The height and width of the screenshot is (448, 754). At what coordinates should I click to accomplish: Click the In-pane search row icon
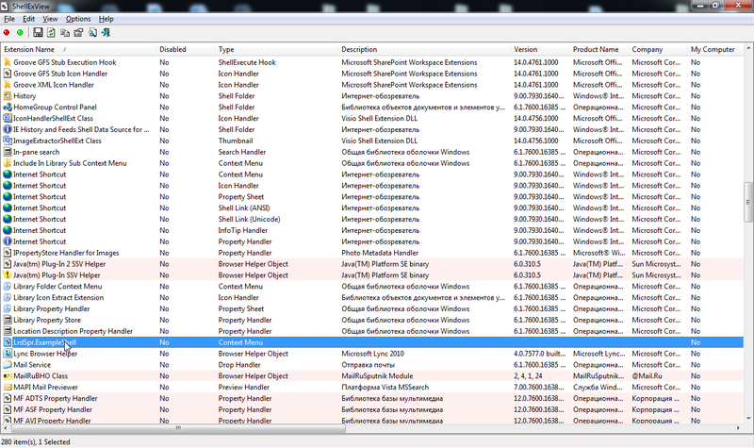8,152
